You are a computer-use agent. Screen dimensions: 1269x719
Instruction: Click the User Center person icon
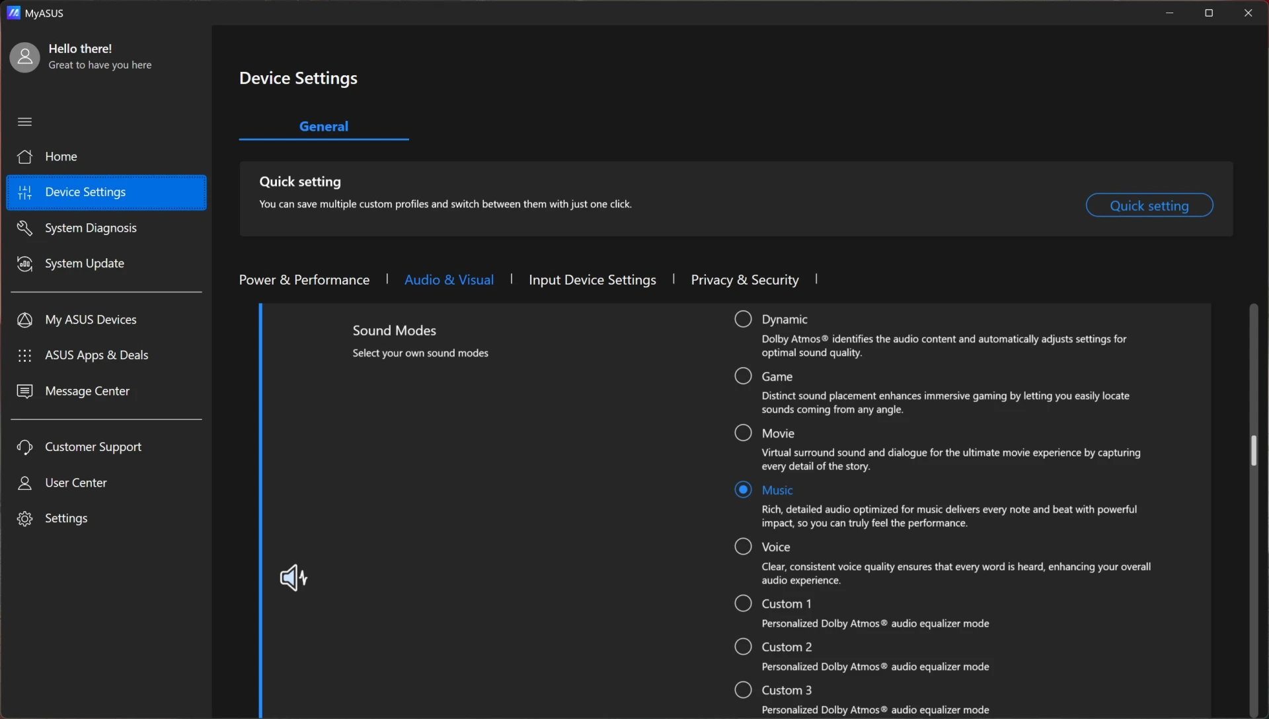pos(24,483)
